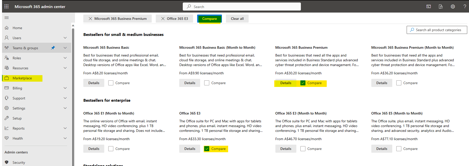
Task: Expand the Roles chevron
Action: click(x=65, y=58)
